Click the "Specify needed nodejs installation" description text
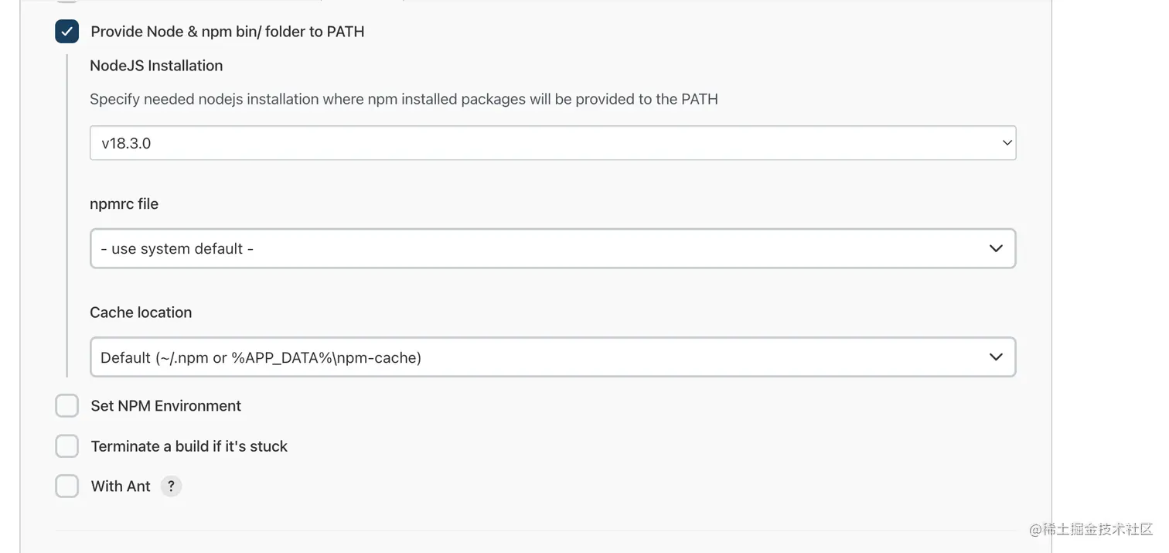Image resolution: width=1169 pixels, height=553 pixels. tap(404, 99)
